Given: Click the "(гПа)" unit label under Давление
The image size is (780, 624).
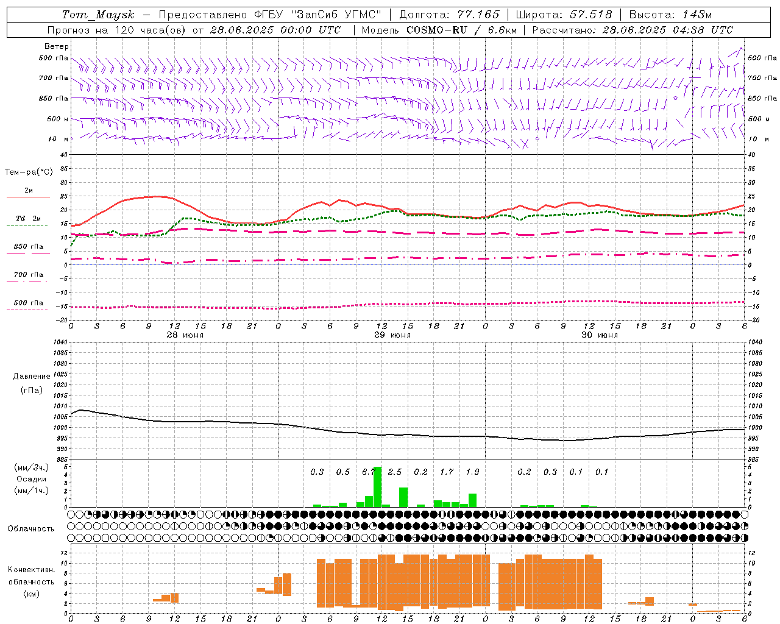Looking at the screenshot, I should click(32, 390).
